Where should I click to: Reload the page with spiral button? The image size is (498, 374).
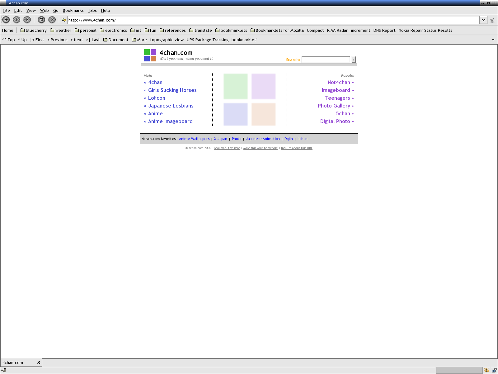[x=41, y=20]
